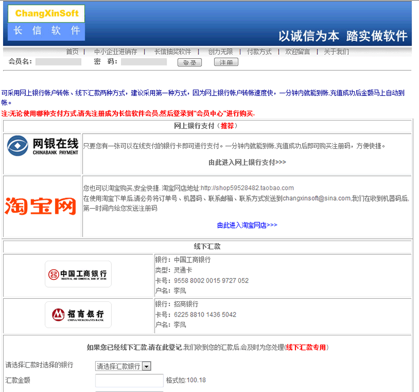
Task: Click the red 注:无论使用哪种支付方式 notice
Action: click(128, 113)
